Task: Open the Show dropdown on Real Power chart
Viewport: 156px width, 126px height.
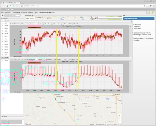Action: 66,59
